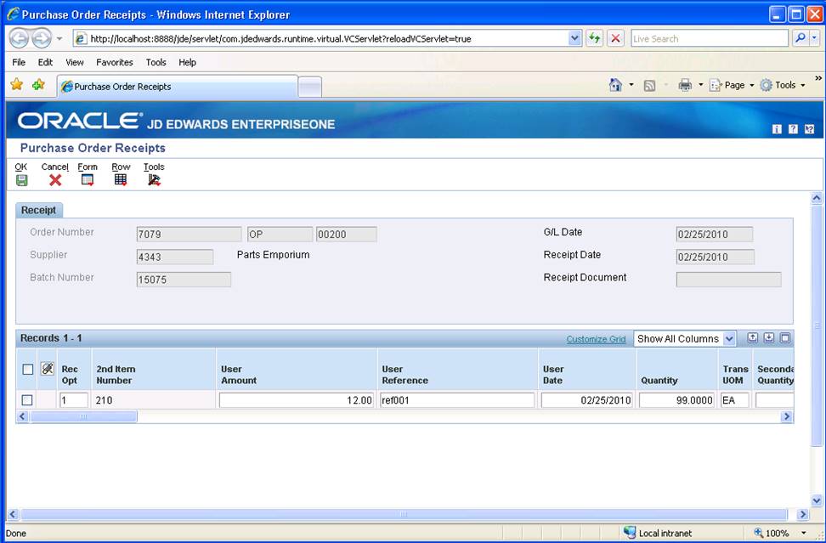Click the Parts Emporium supplier name
The width and height of the screenshot is (826, 543).
(274, 255)
